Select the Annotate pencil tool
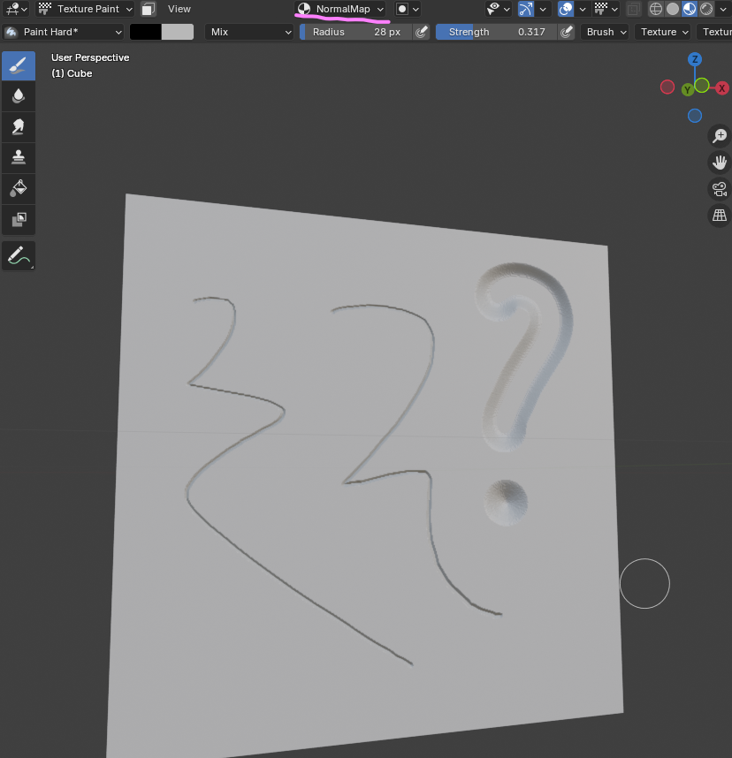 pos(19,256)
